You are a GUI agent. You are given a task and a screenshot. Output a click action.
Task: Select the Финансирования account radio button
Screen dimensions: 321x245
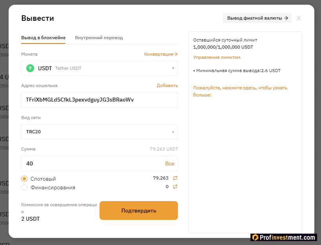[24, 187]
